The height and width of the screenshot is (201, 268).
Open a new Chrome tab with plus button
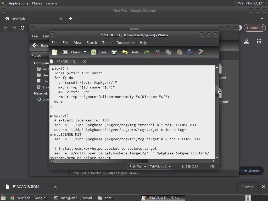click(71, 19)
